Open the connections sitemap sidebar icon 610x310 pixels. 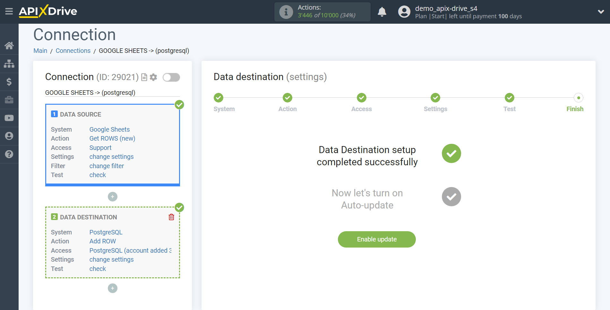(9, 63)
